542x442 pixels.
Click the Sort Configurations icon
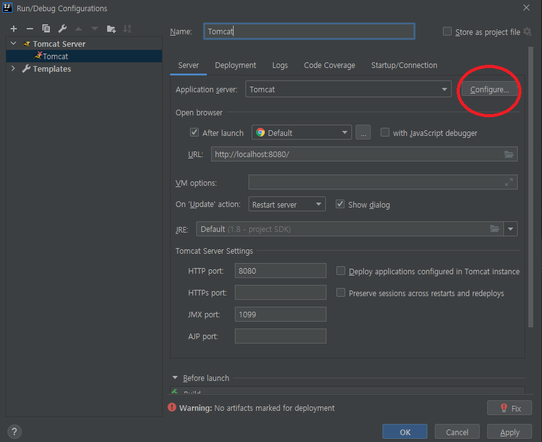(127, 29)
